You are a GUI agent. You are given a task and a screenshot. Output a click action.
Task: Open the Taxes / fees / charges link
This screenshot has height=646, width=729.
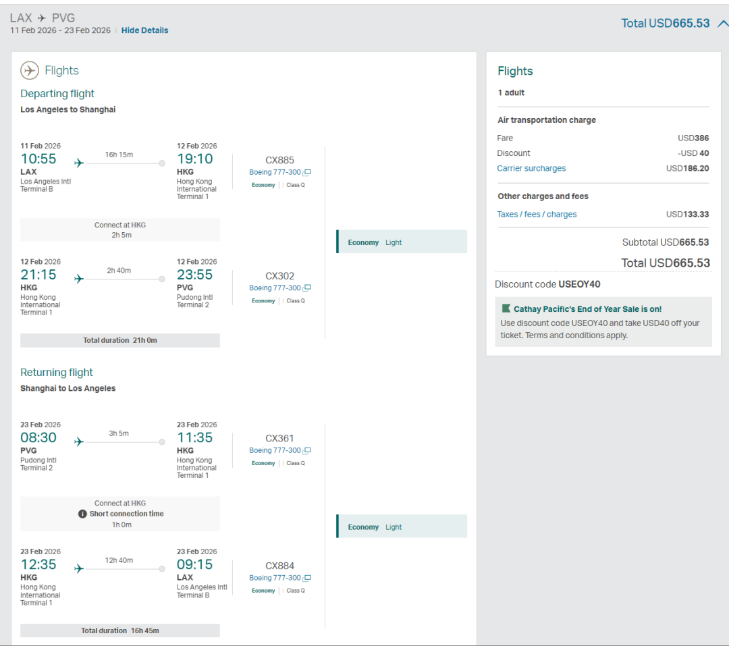tap(537, 215)
